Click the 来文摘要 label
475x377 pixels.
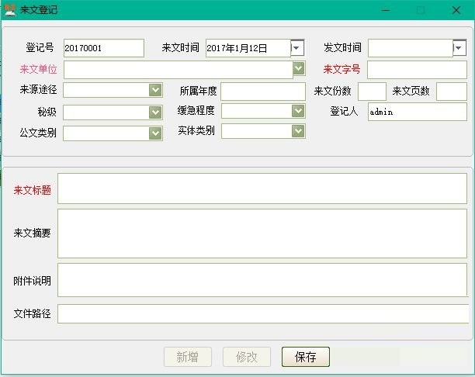(32, 233)
